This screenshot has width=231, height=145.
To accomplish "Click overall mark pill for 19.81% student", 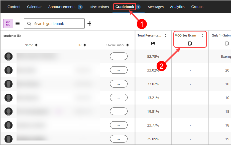I will coord(119,111).
